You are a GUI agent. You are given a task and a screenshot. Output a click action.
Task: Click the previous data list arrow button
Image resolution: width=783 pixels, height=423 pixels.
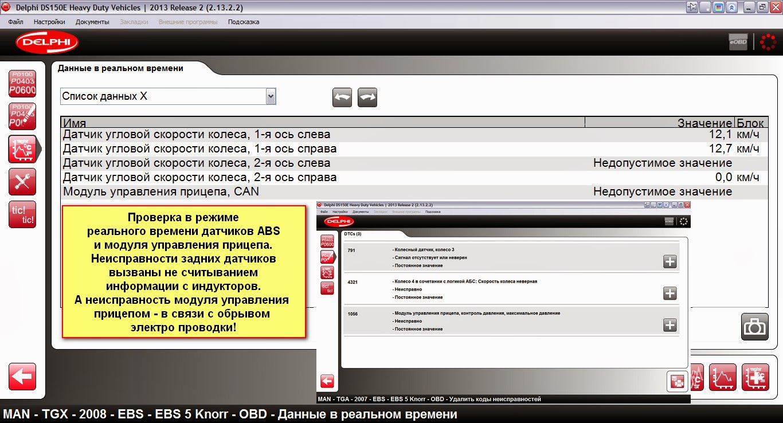click(x=342, y=97)
